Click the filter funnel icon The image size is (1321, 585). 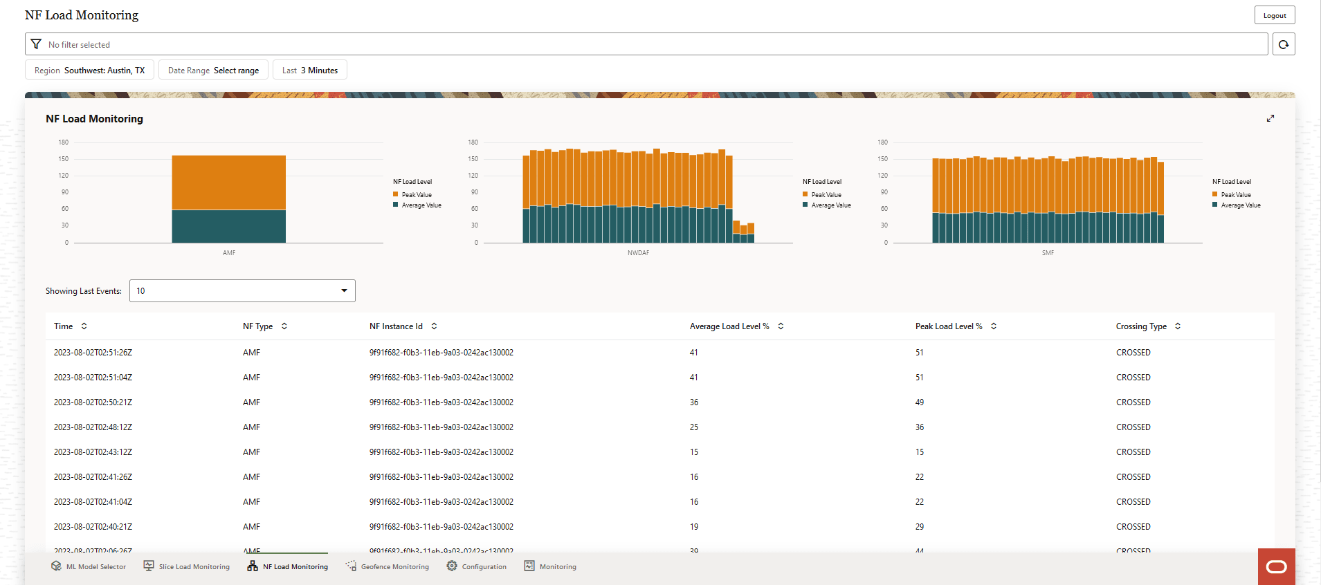[36, 44]
